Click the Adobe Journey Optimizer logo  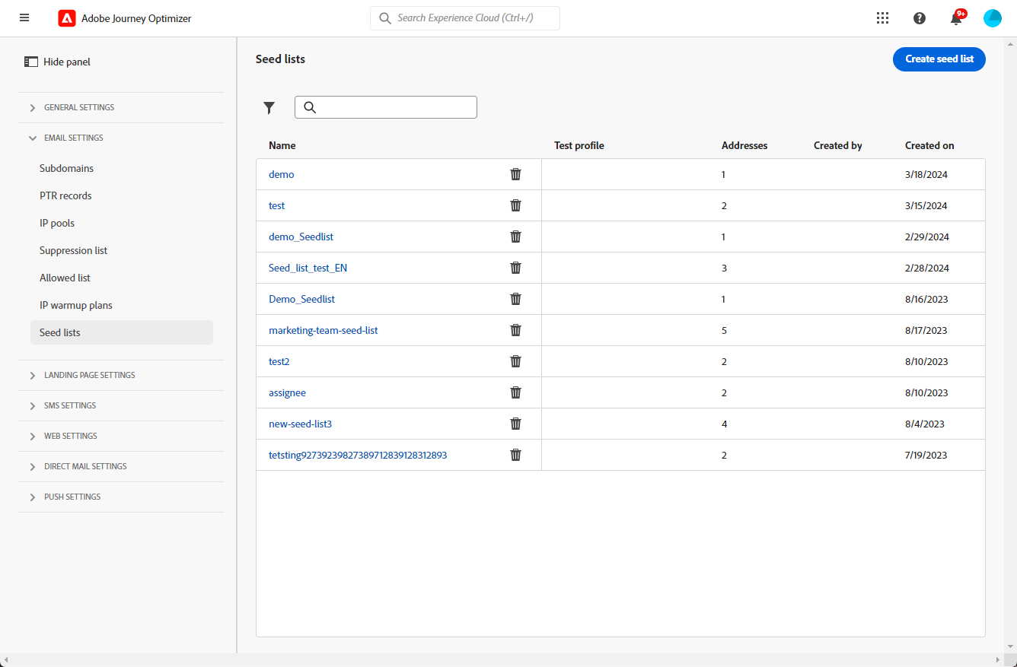click(x=67, y=18)
